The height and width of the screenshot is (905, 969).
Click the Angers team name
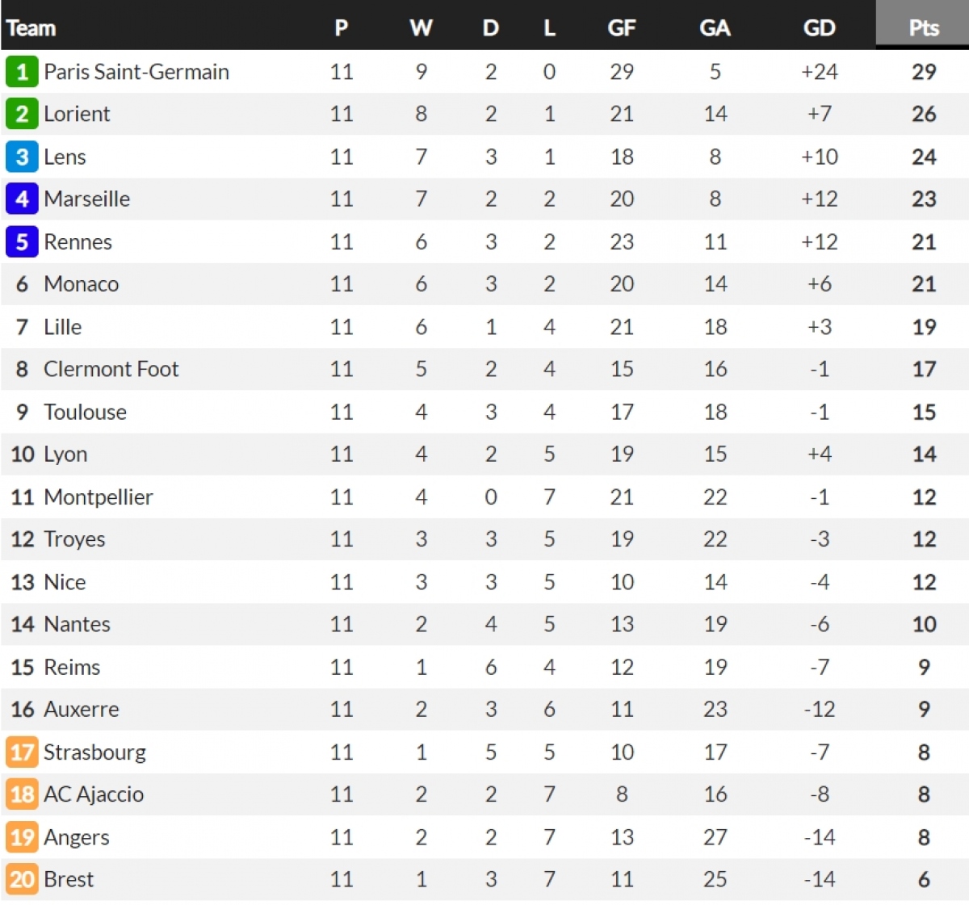click(x=77, y=838)
